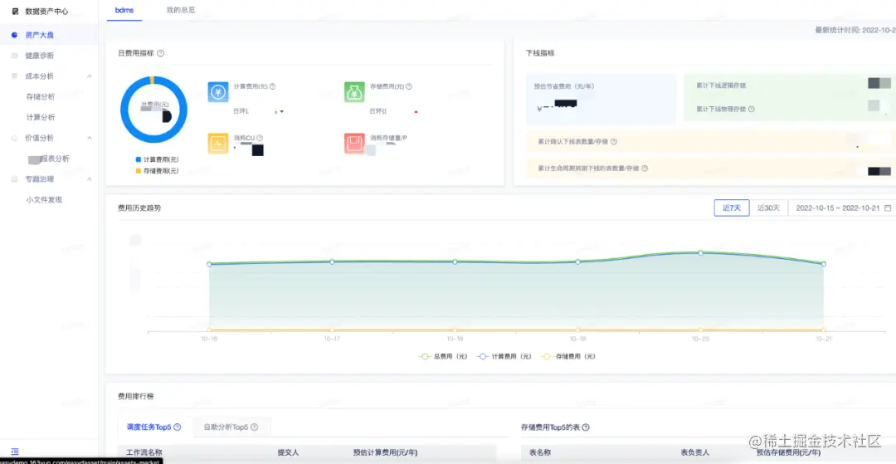Screen dimensions: 896x464
Task: Click the 预估计算费用(元/年) column header
Action: (x=386, y=452)
